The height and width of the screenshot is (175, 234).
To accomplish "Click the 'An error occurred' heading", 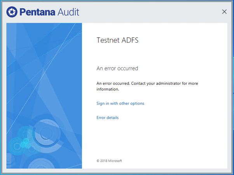I will pyautogui.click(x=117, y=68).
